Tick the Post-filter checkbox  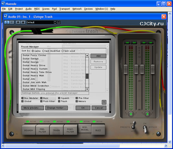click(x=41, y=101)
